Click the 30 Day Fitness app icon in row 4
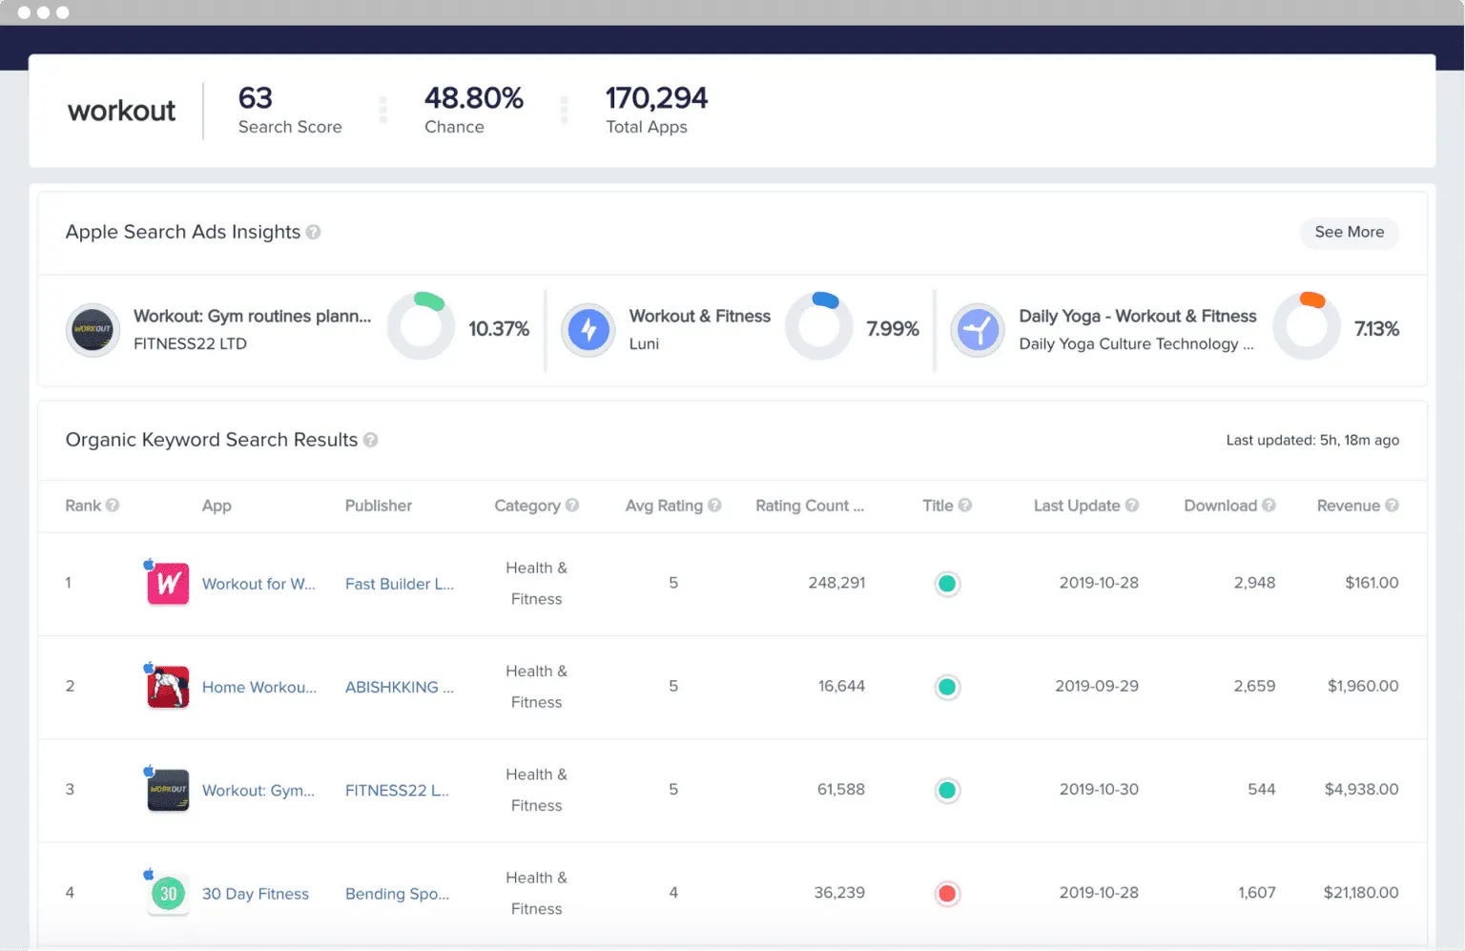 pos(168,894)
